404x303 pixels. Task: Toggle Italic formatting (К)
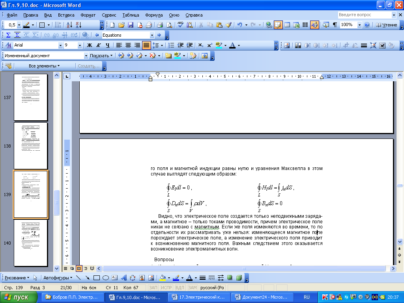98,45
